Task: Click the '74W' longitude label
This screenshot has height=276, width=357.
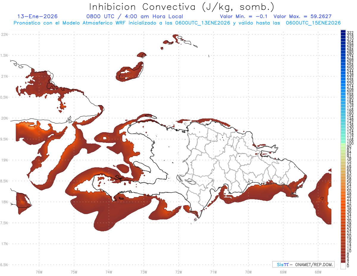Action: pos(109,272)
